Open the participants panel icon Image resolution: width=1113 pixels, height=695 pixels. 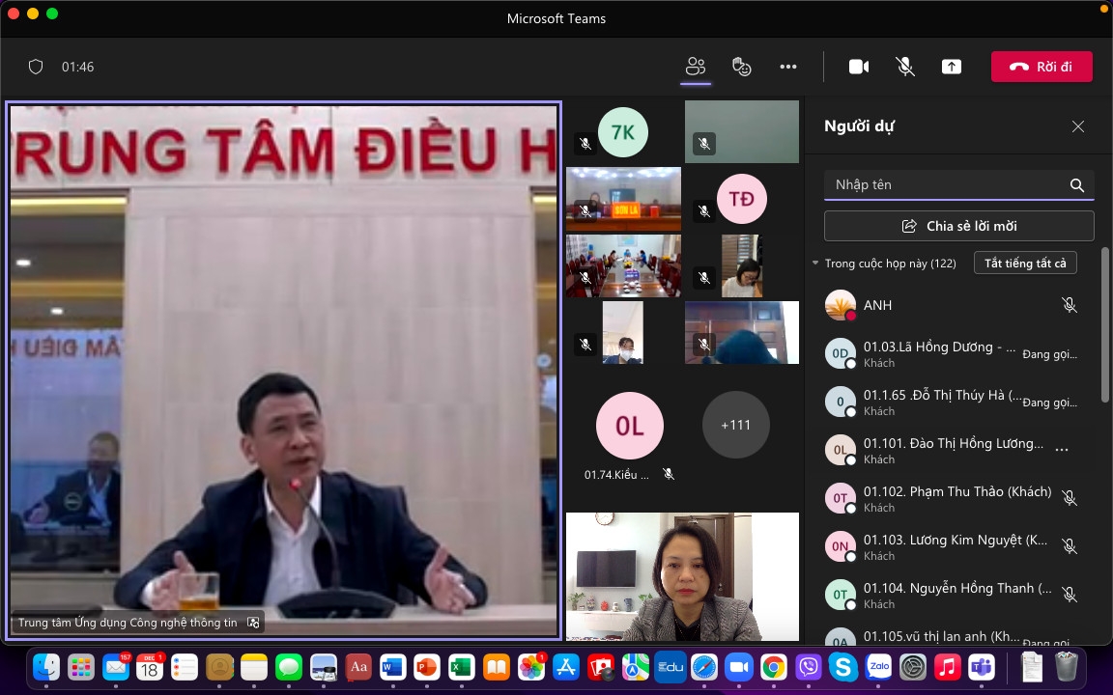click(696, 67)
